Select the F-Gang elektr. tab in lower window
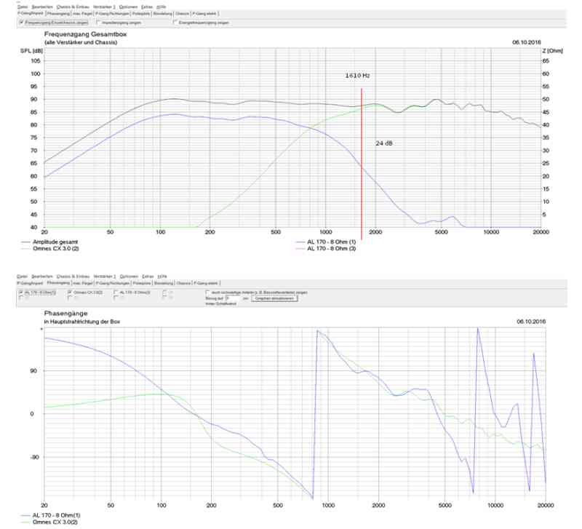Image resolution: width=582 pixels, height=529 pixels. [206, 283]
